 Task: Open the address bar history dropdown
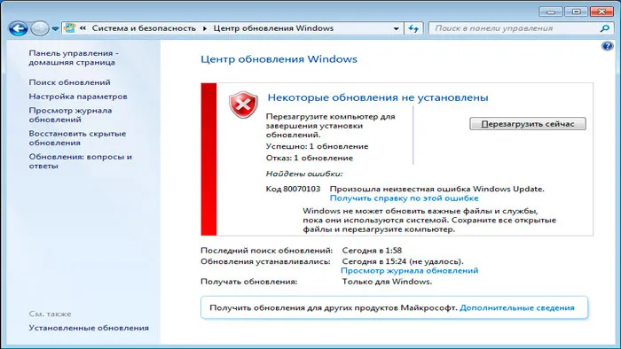click(x=396, y=28)
